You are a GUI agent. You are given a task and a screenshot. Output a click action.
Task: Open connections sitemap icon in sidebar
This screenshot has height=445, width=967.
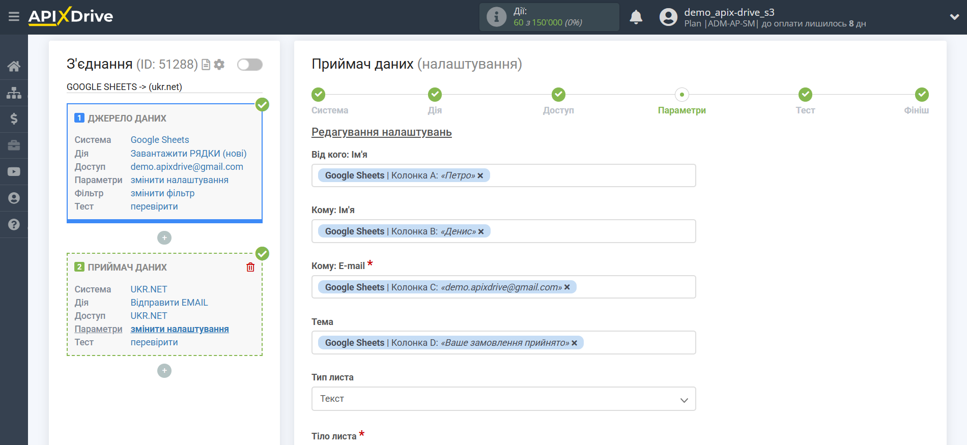(14, 93)
